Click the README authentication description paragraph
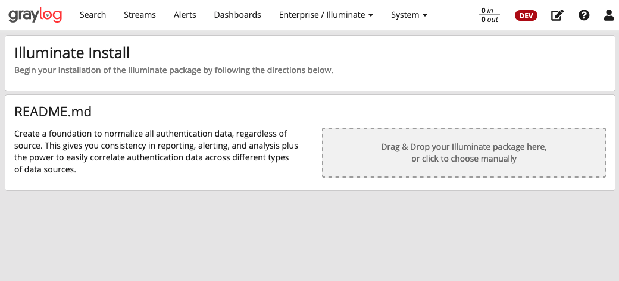619x281 pixels. tap(156, 151)
